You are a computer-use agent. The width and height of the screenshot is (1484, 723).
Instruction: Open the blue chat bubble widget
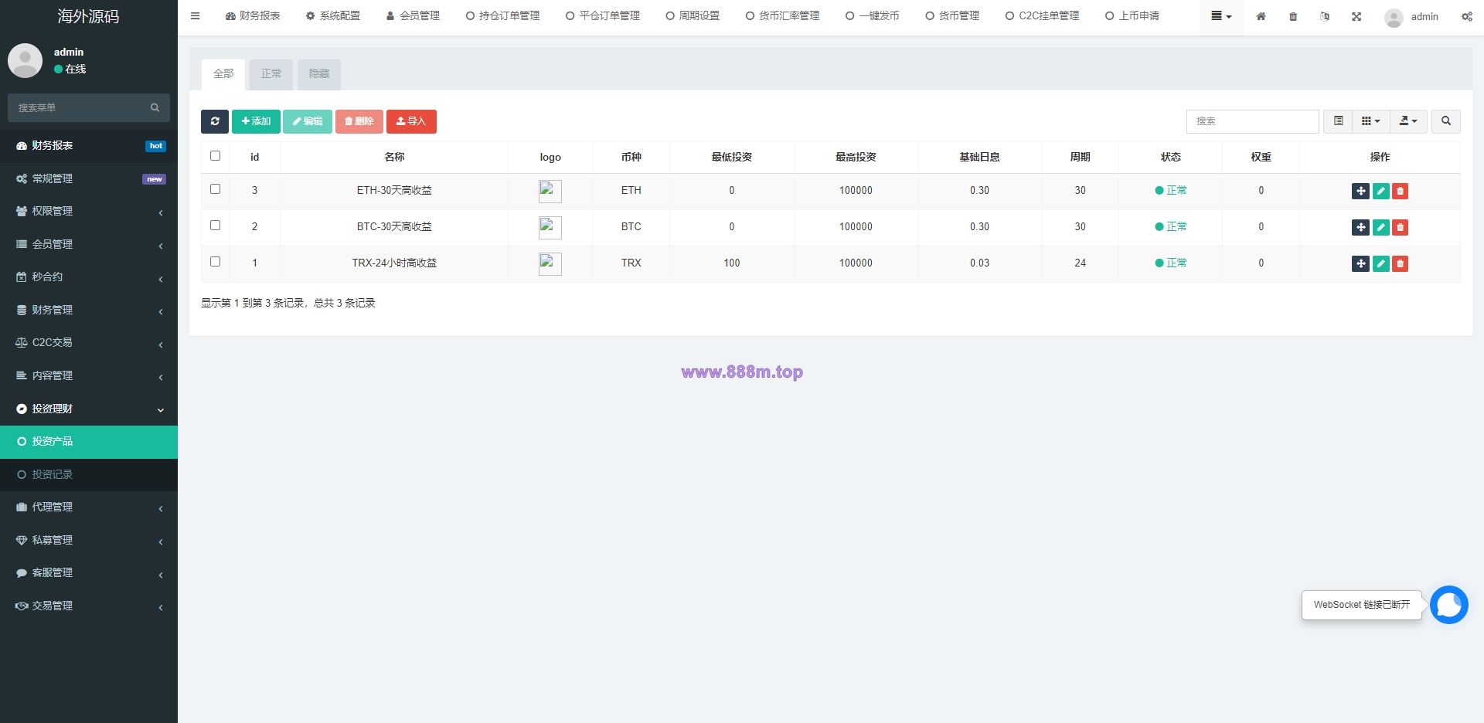1449,605
